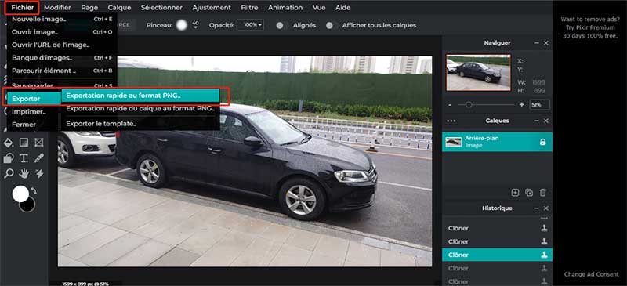Screen dimensions: 627x286
Task: Click the Naviguer zoom slider handle
Action: tap(469, 105)
